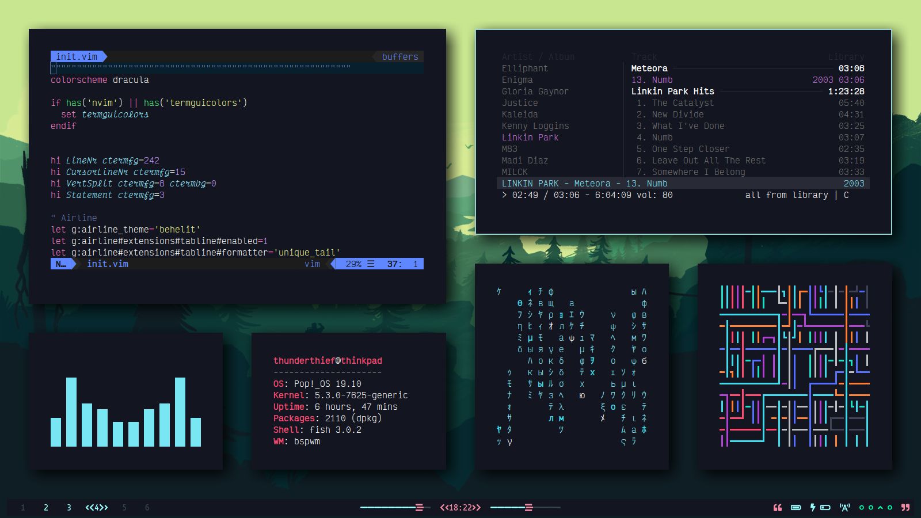Click the battery indicator icon in the tray
921x518 pixels.
pyautogui.click(x=796, y=508)
